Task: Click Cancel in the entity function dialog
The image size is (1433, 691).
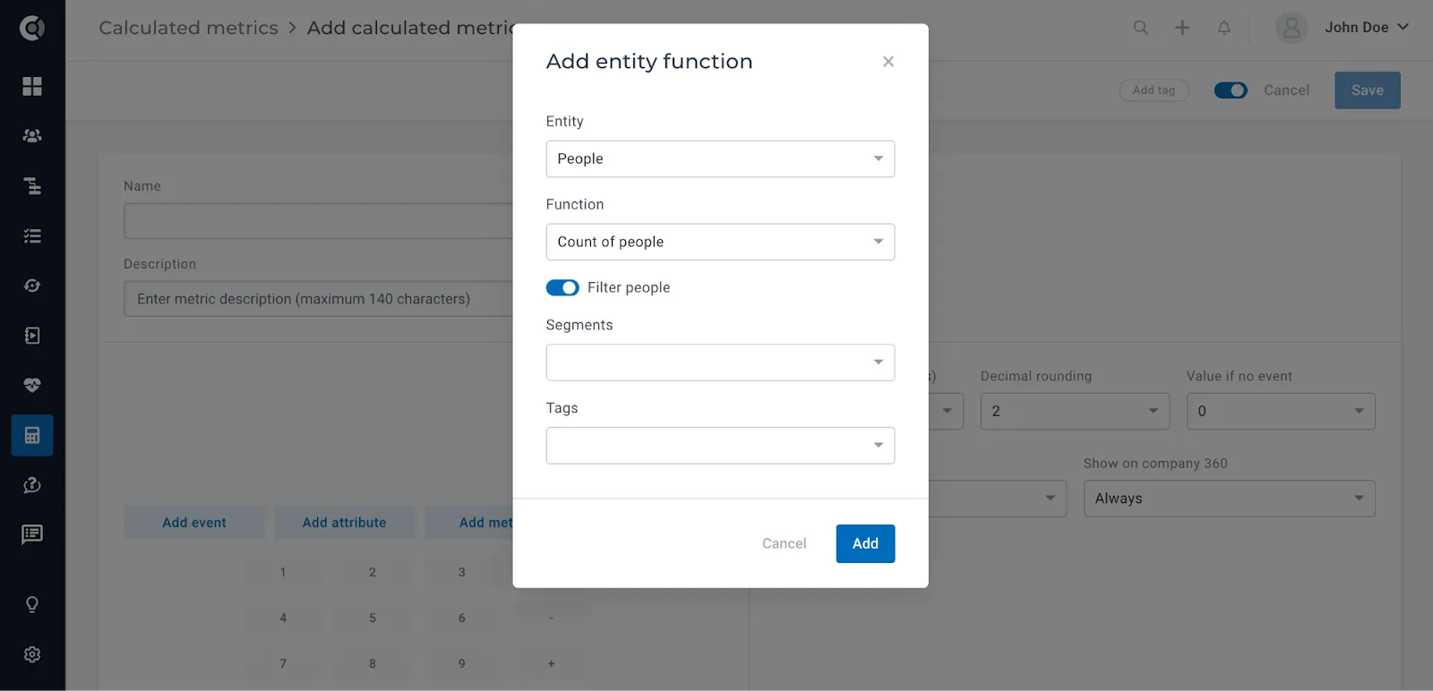Action: [784, 543]
